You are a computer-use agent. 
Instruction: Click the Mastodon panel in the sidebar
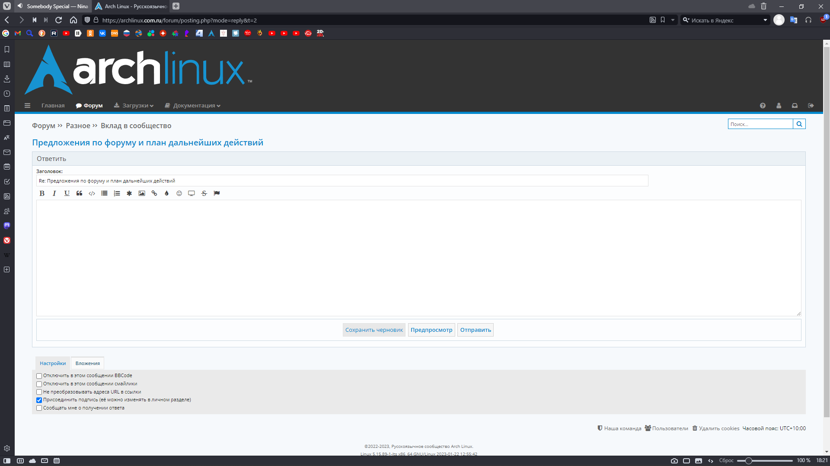(7, 225)
